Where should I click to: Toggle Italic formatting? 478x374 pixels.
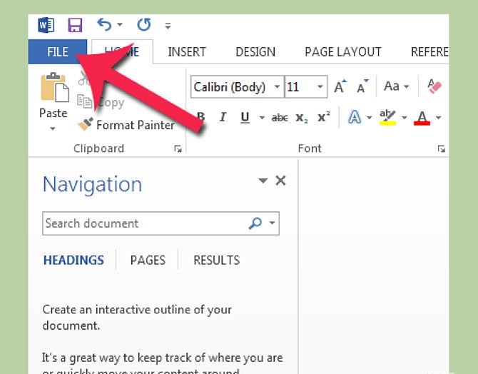223,118
